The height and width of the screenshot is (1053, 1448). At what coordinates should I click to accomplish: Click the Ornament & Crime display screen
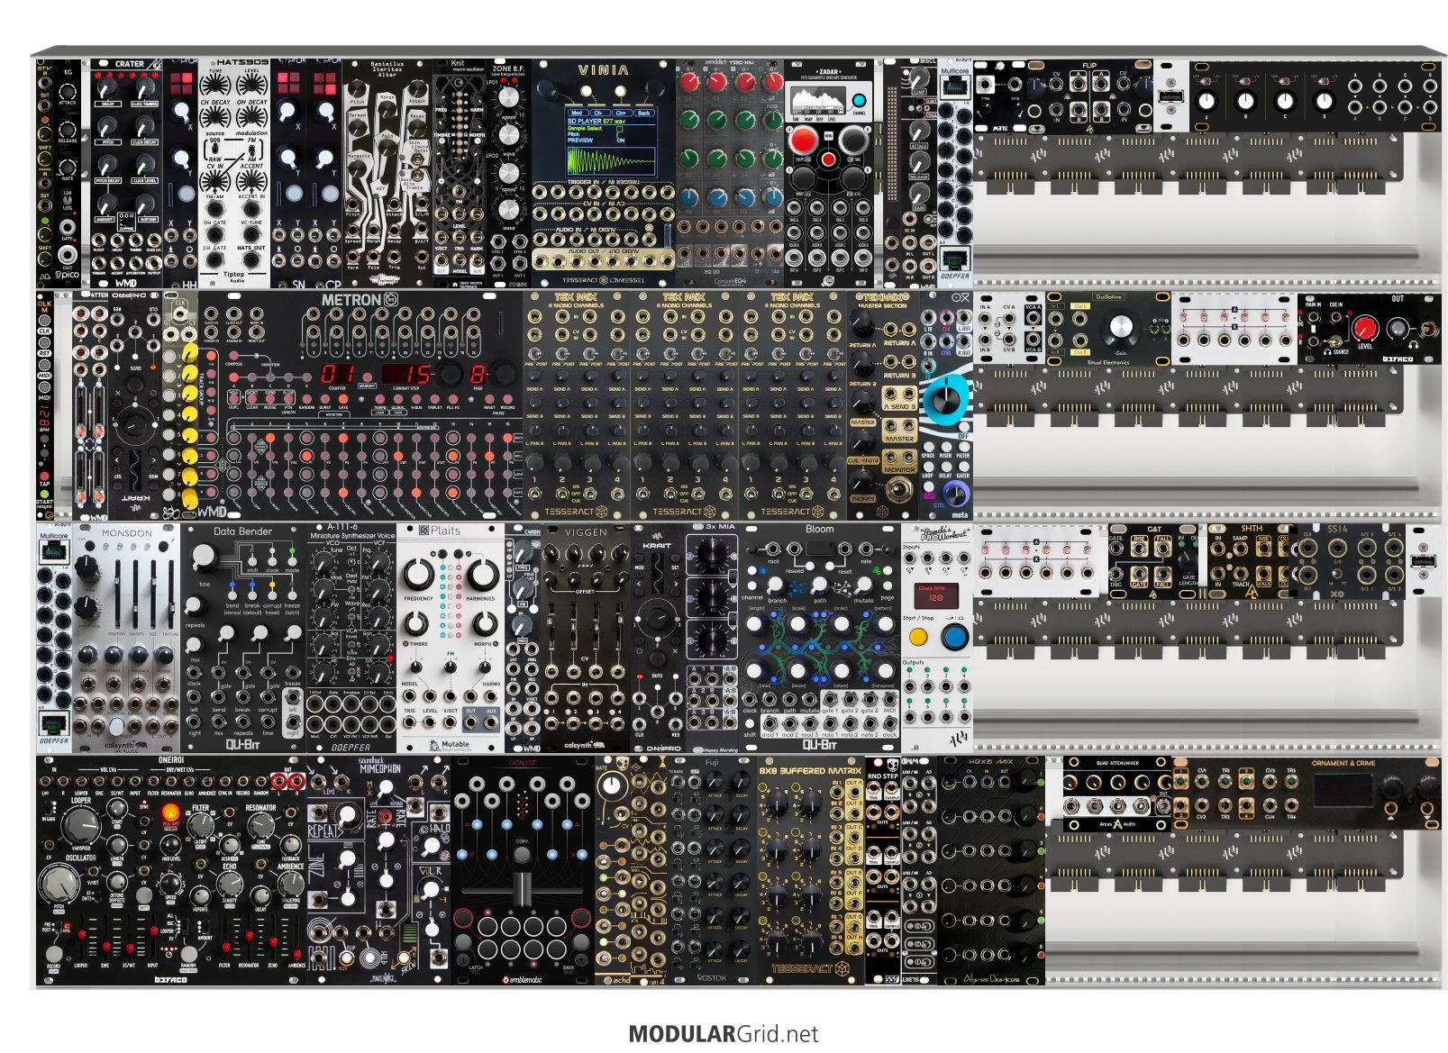click(1343, 790)
